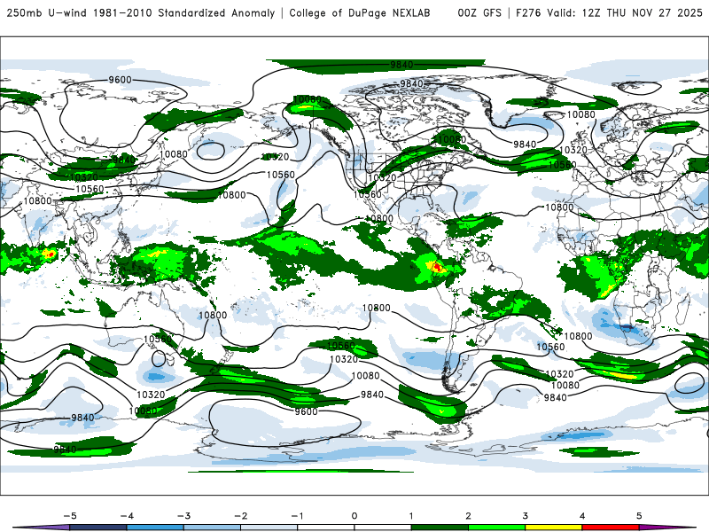Image resolution: width=709 pixels, height=532 pixels.
Task: Click the yellow 3 to 4 colorbar segment
Action: [x=553, y=528]
